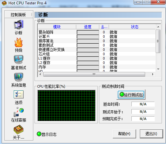The image size is (166, 144).
Task: Open the 系统信息 system info icon
Action: (19, 77)
